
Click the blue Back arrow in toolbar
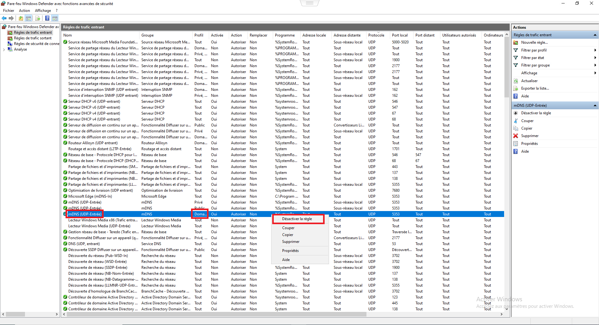(4, 18)
